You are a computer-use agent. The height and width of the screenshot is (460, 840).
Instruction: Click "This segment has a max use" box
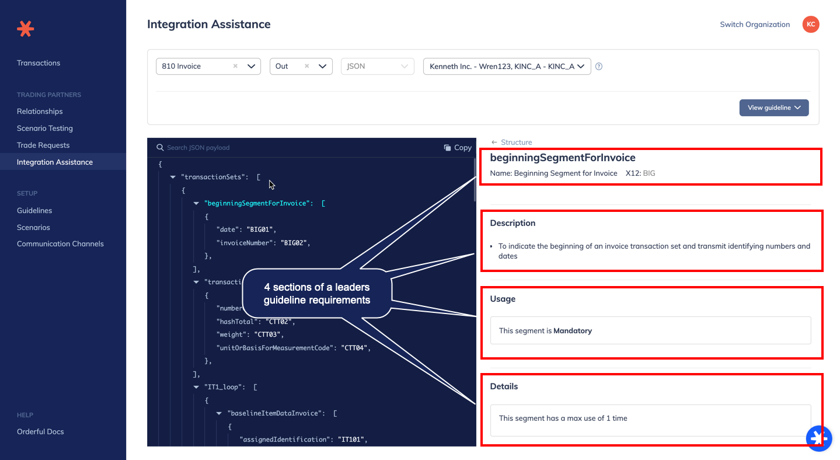click(x=650, y=419)
